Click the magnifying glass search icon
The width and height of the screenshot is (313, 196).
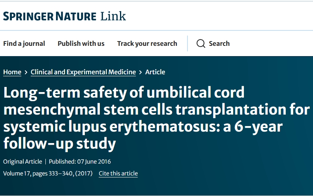tap(201, 43)
